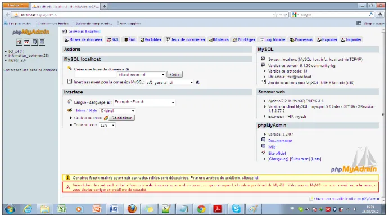Open the orange Firefox menu button
The image size is (389, 215).
click(16, 5)
